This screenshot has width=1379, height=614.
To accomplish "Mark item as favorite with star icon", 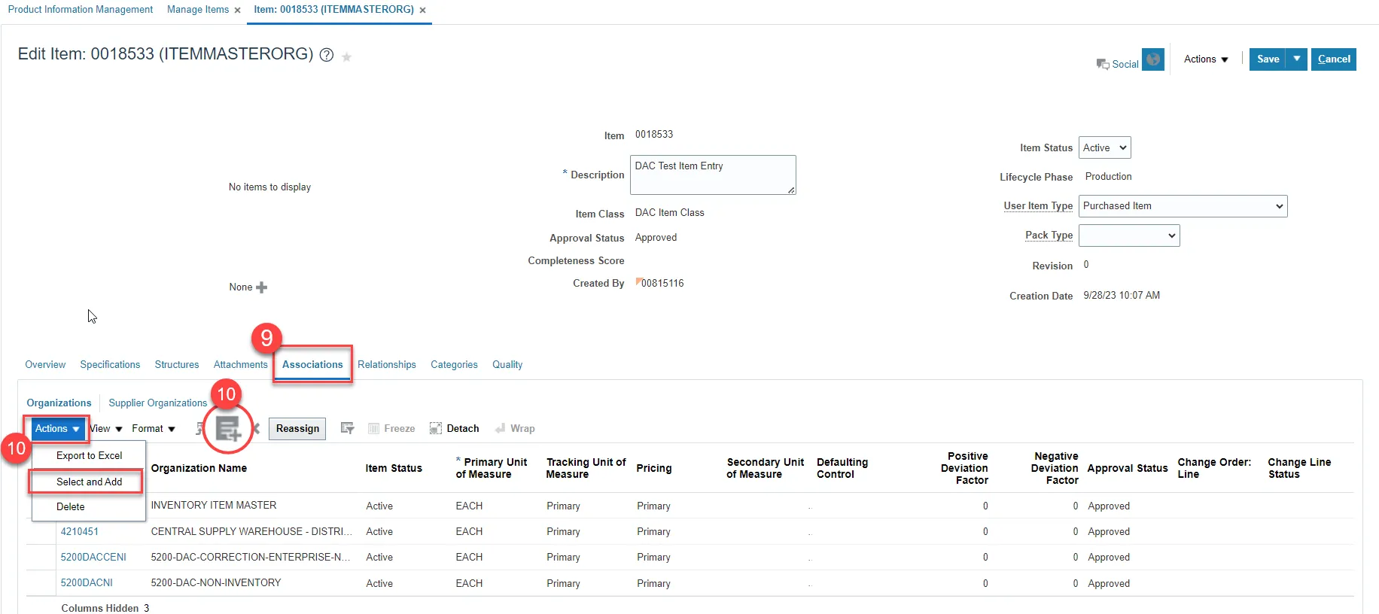I will pos(346,57).
